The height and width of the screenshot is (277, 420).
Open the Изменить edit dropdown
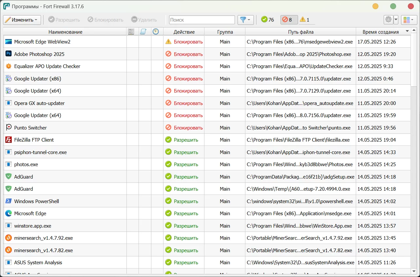(22, 20)
